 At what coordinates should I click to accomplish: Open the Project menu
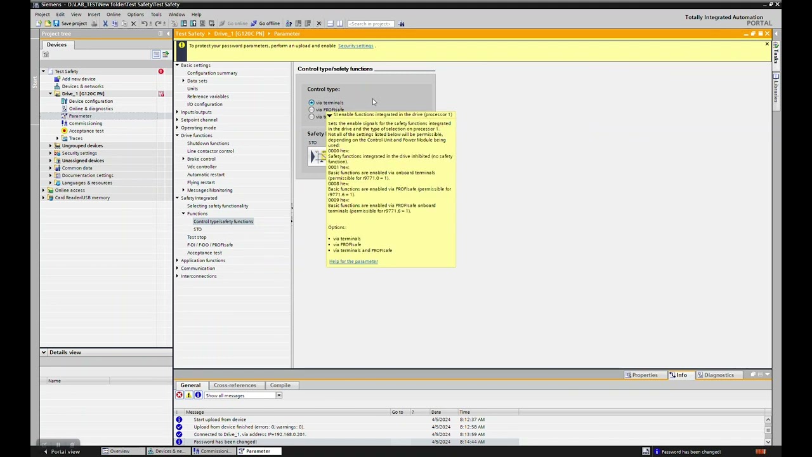(42, 14)
